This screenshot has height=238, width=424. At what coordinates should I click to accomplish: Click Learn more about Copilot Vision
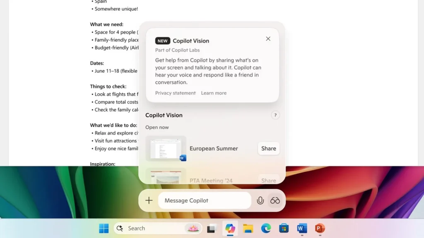pyautogui.click(x=214, y=93)
